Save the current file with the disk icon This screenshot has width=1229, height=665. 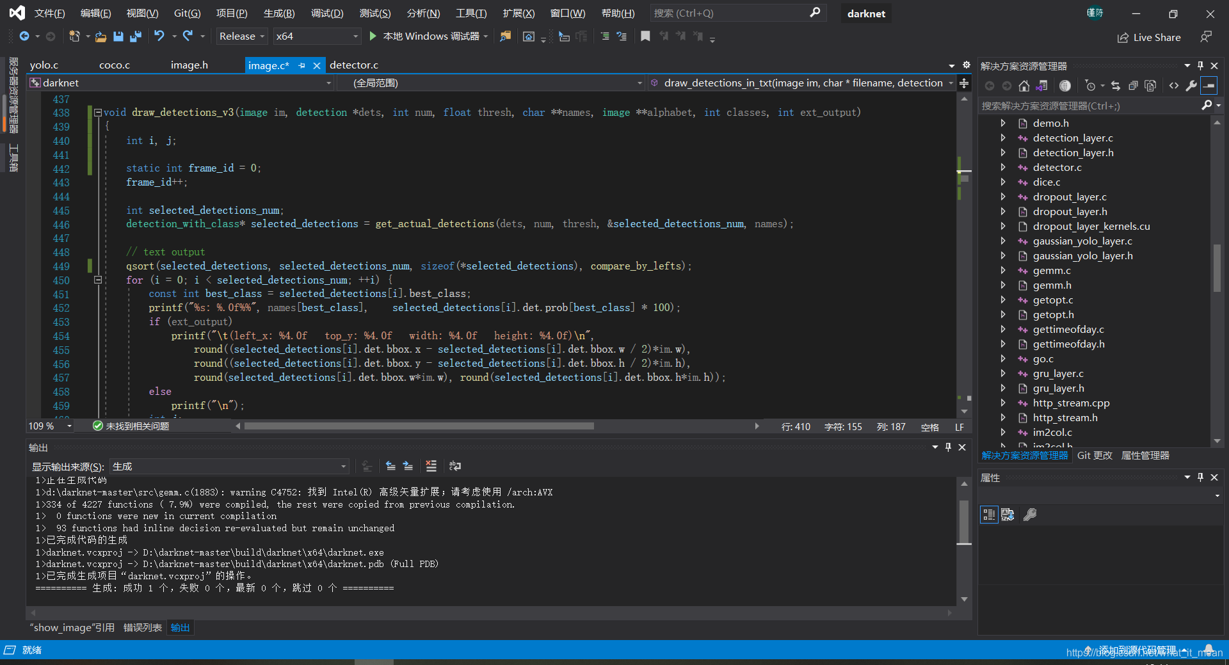pyautogui.click(x=118, y=36)
